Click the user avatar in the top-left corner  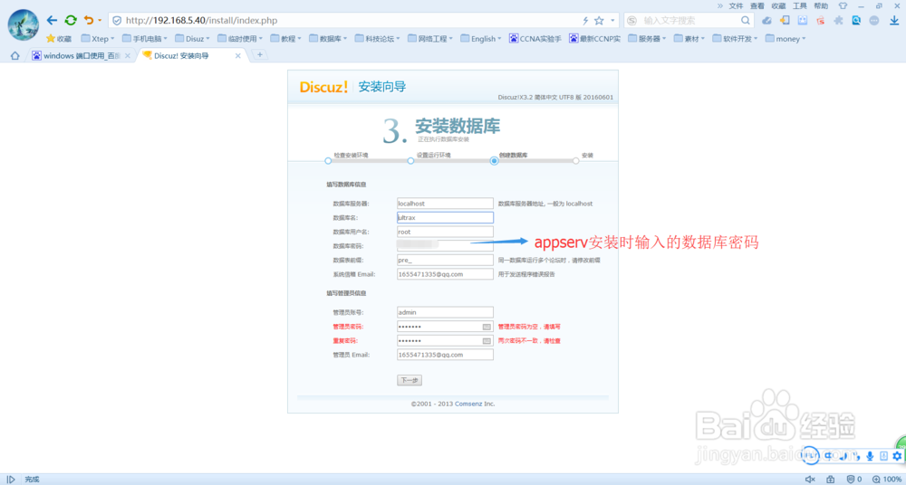[x=24, y=24]
